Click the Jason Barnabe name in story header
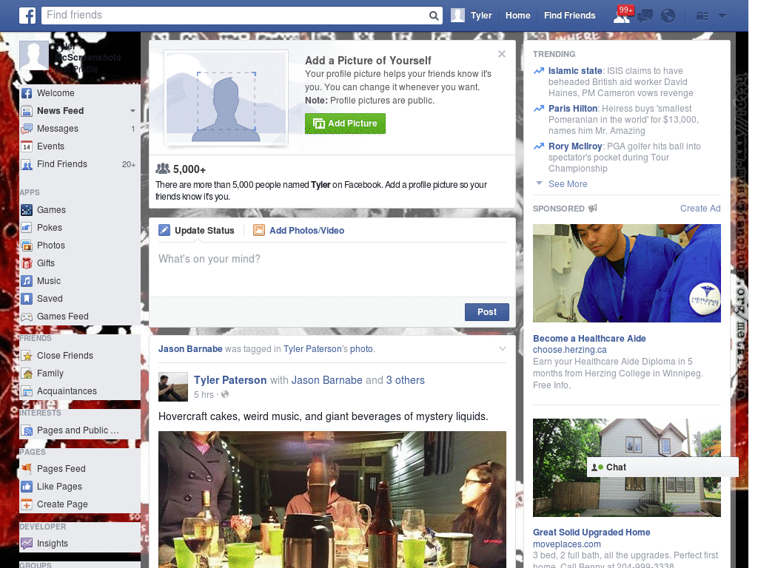 tap(190, 349)
